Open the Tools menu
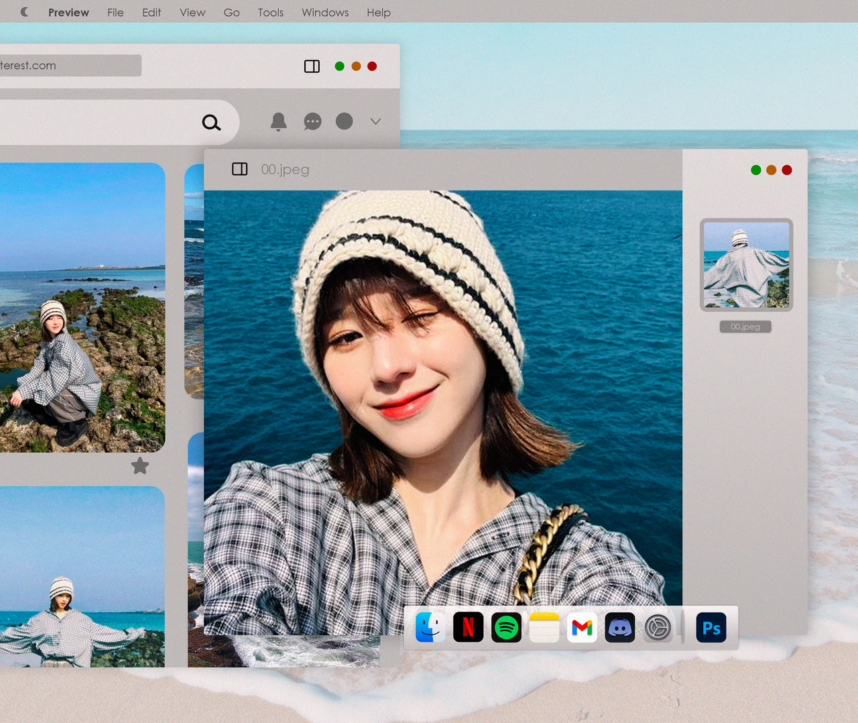This screenshot has width=858, height=723. 271,12
